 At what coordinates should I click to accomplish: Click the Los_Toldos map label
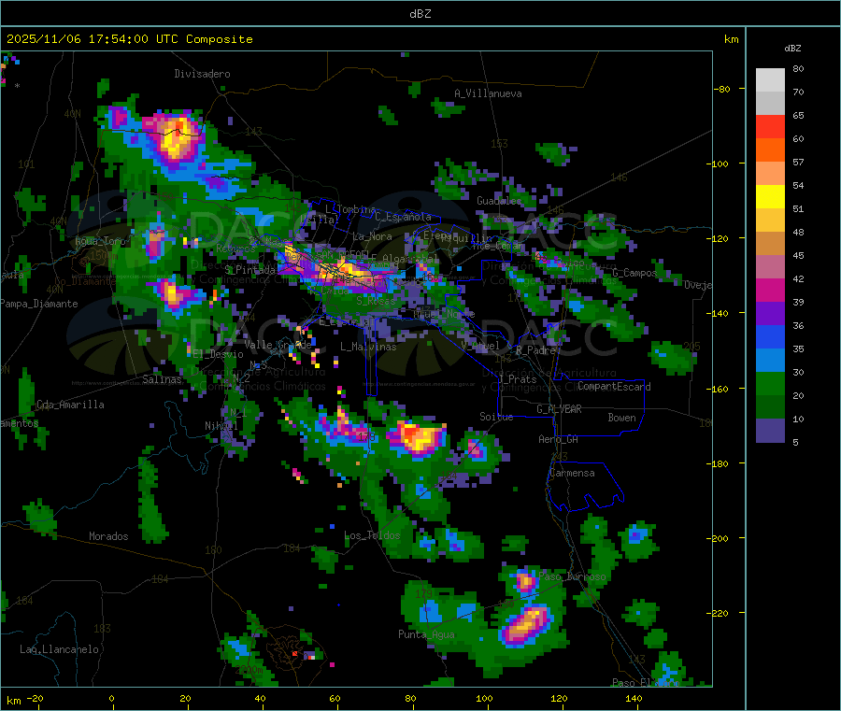(372, 535)
